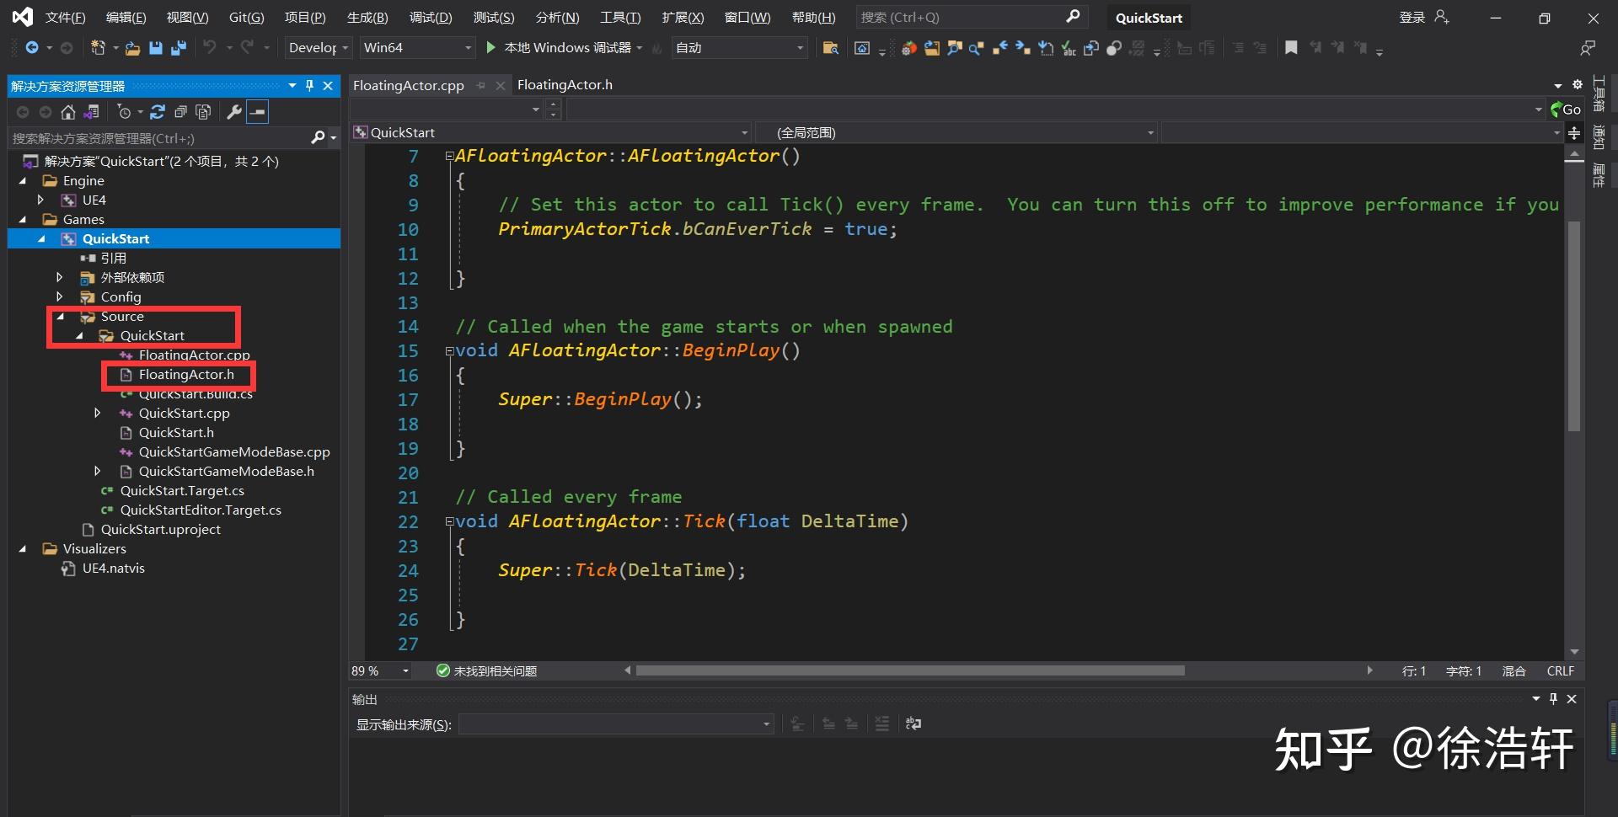Unpin the Solution Explorer panel
The image size is (1618, 817).
[x=309, y=85]
